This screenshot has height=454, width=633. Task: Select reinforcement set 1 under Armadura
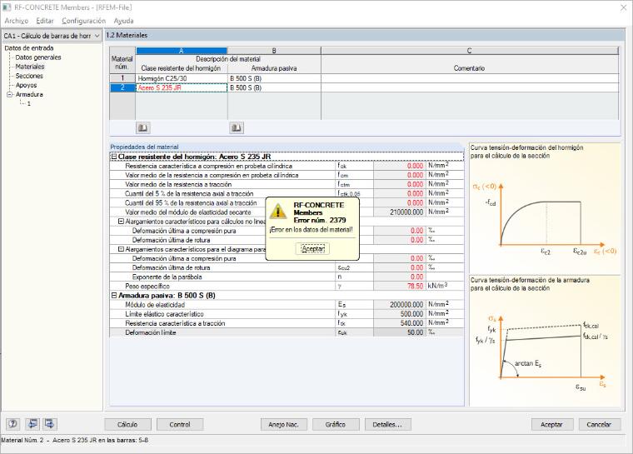(28, 104)
